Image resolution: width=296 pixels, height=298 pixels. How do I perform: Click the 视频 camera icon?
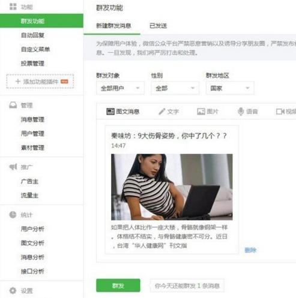tap(280, 112)
